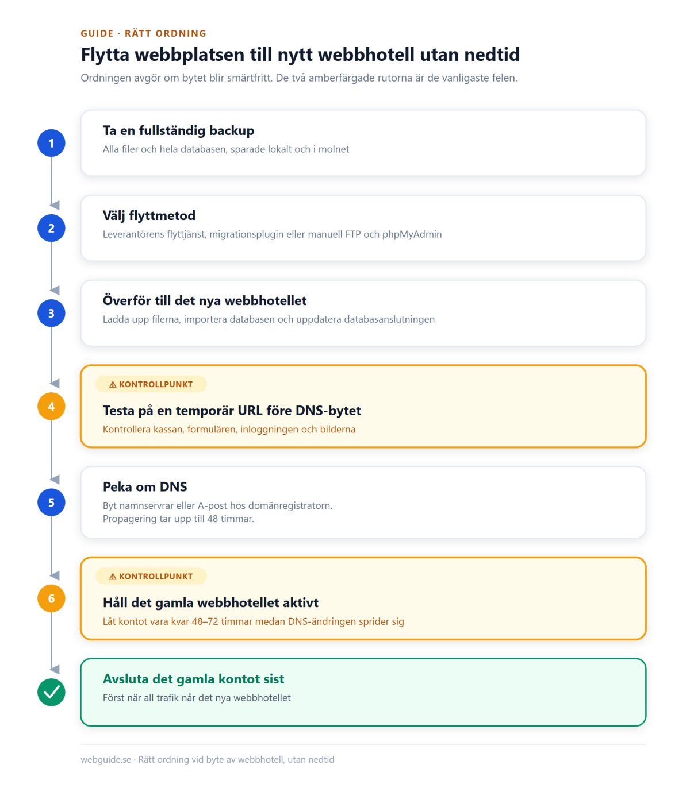The image size is (690, 792).
Task: Select Håll det gamla webbhotellet aktivt heading
Action: [x=210, y=602]
